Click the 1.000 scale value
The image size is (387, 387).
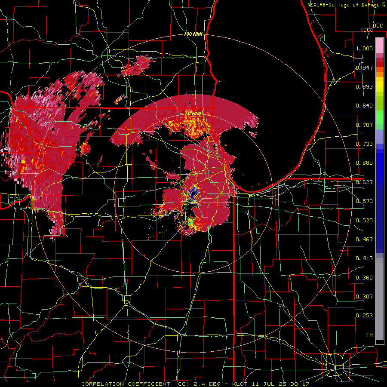[x=364, y=48]
